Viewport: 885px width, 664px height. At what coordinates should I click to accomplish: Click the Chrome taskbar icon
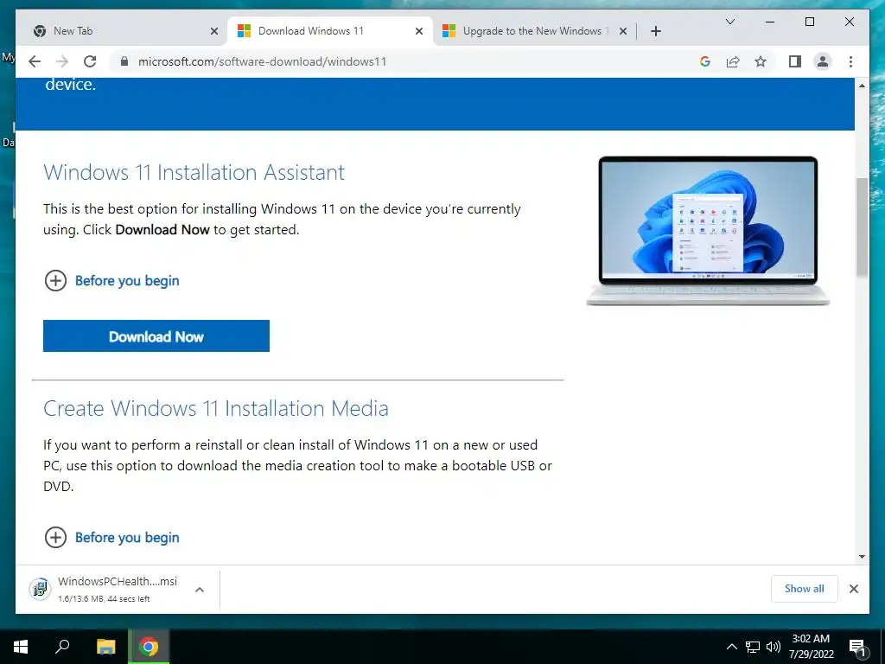pos(149,647)
